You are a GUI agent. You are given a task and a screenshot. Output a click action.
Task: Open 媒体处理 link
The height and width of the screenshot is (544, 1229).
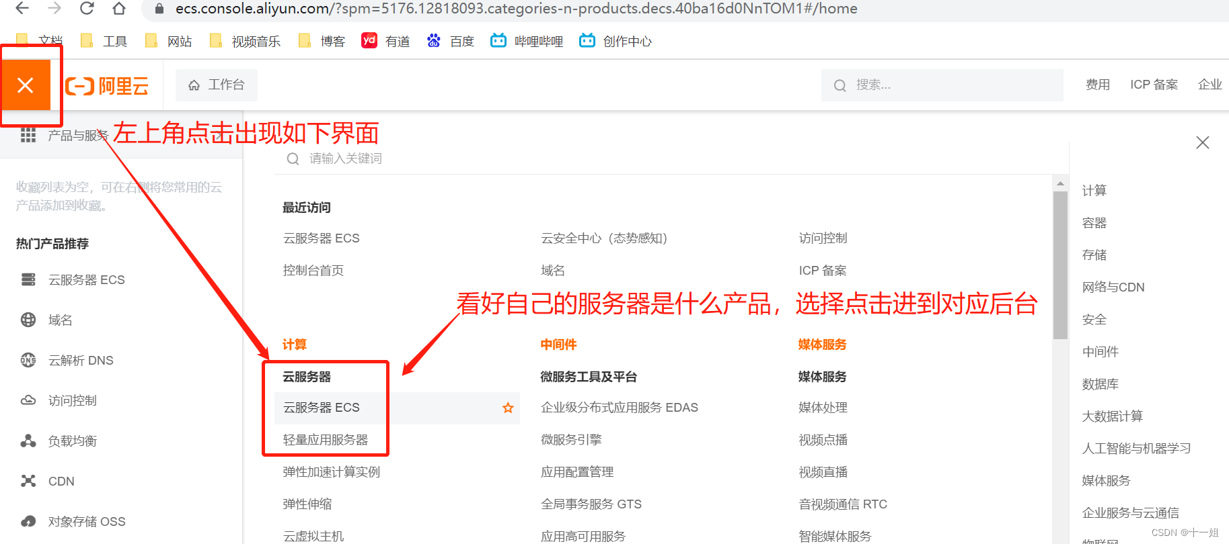pyautogui.click(x=823, y=408)
